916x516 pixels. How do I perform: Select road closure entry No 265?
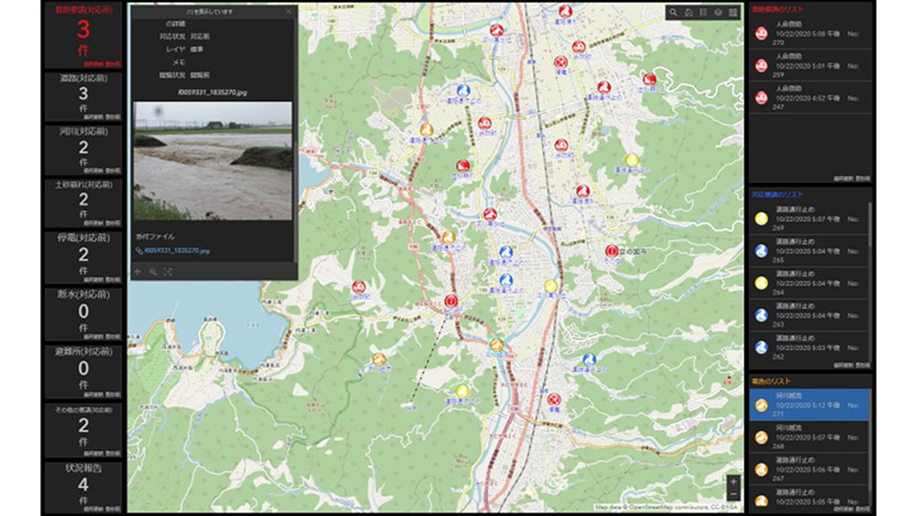click(x=809, y=251)
